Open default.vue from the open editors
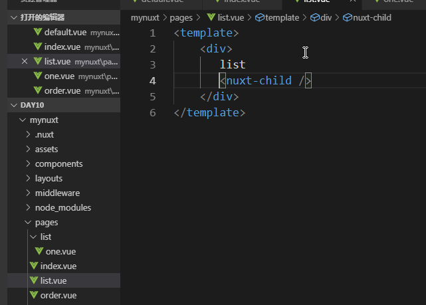The height and width of the screenshot is (305, 426). point(65,33)
